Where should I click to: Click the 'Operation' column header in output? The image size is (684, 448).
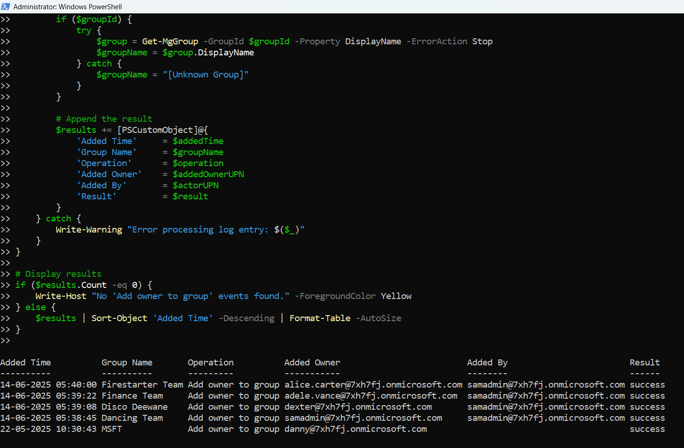click(x=210, y=363)
